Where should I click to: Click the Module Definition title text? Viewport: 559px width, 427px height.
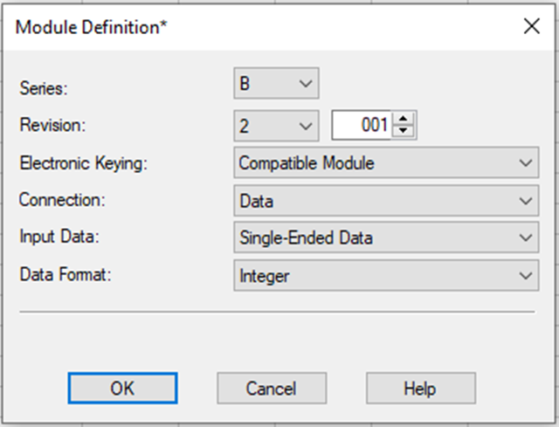[91, 27]
